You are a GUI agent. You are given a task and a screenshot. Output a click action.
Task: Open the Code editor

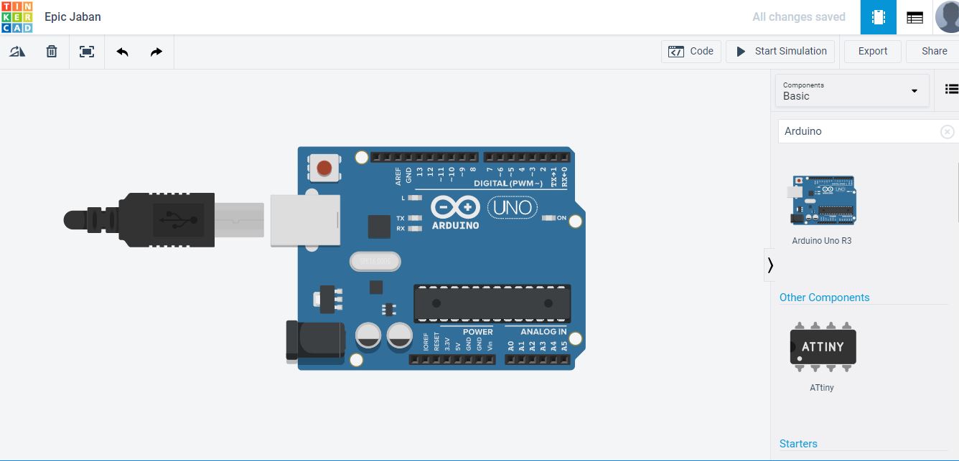pyautogui.click(x=691, y=52)
